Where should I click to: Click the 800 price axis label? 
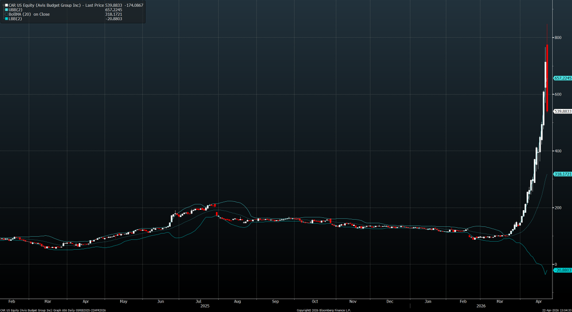tap(558, 38)
